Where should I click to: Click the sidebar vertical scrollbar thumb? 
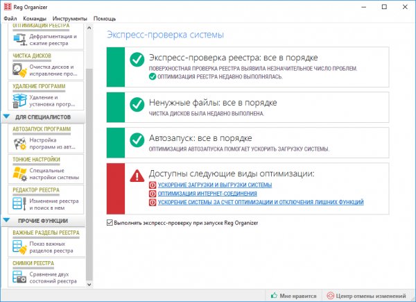[89, 174]
